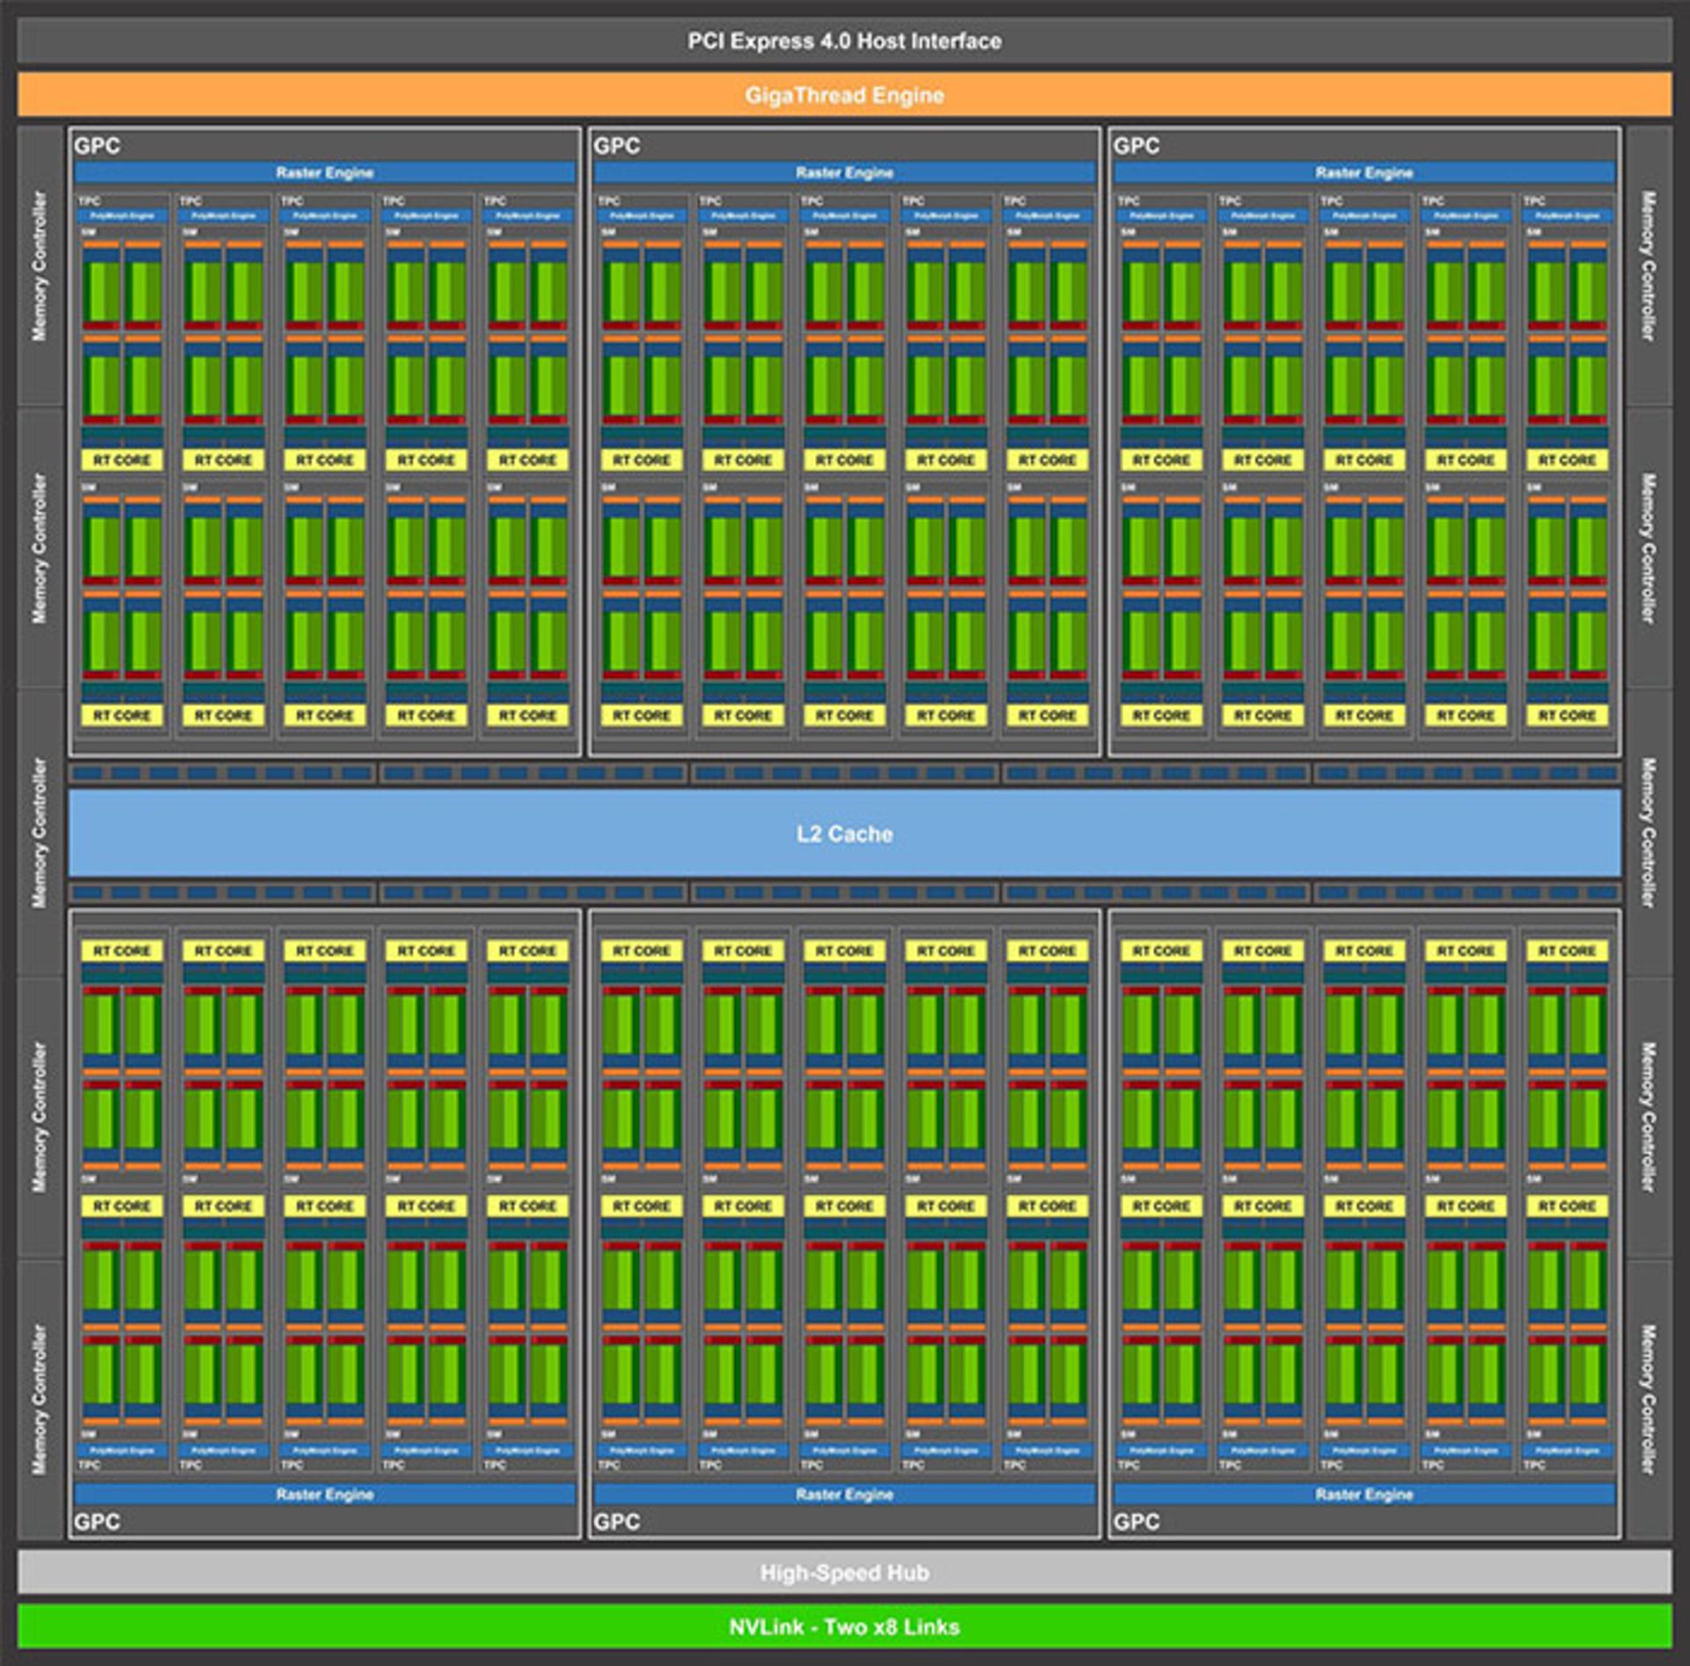Click the GPC label of lower-left cluster
The height and width of the screenshot is (1666, 1690).
tap(97, 1522)
